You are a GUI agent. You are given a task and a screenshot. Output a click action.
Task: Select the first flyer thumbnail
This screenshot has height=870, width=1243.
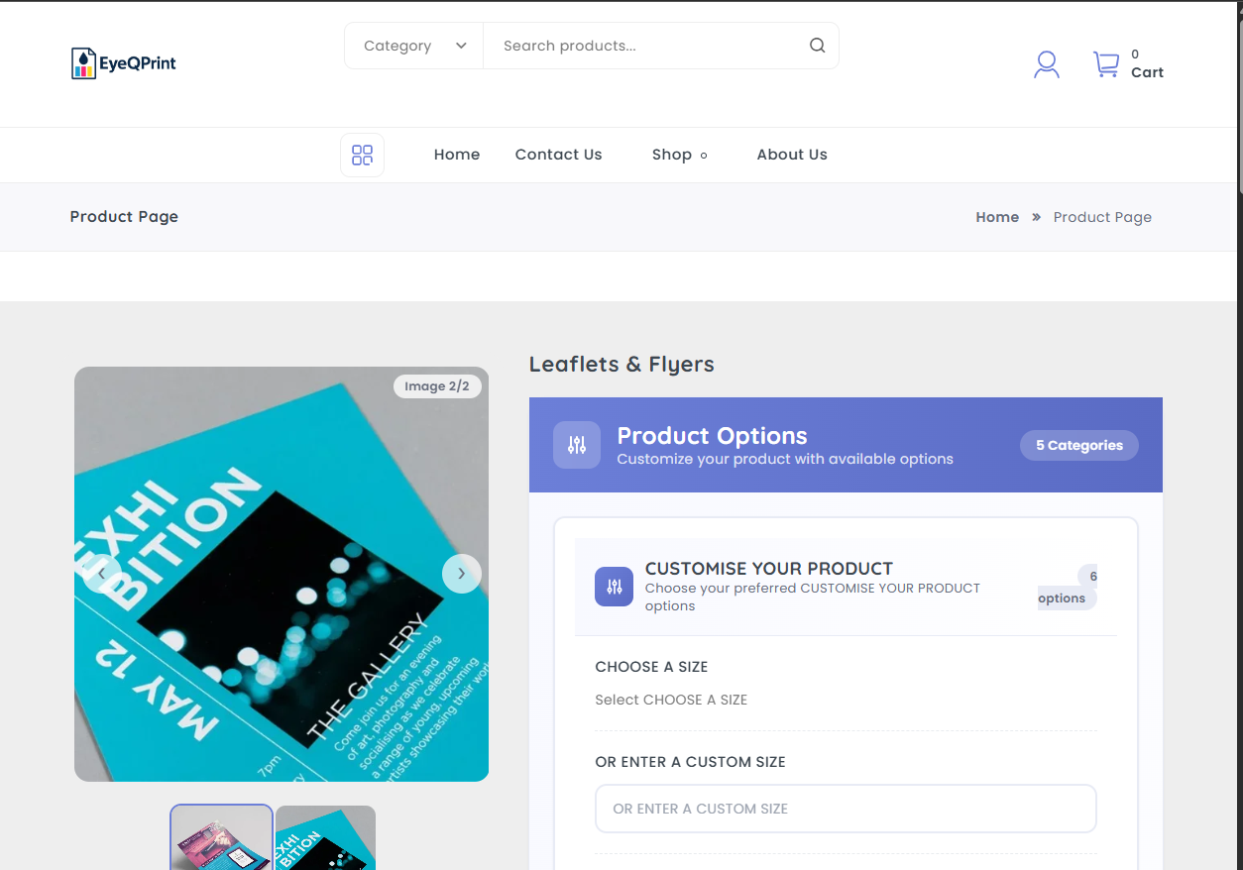click(x=221, y=838)
